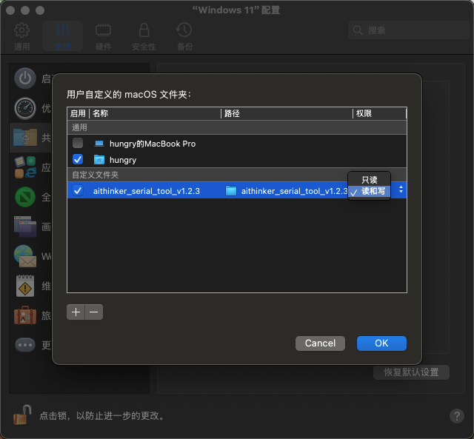The image size is (474, 439).
Task: Enable the hungry的MacBook Pro checkbox
Action: (78, 143)
